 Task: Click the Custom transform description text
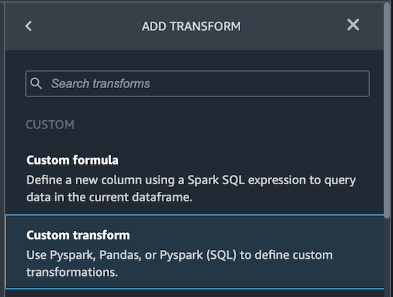pos(179,264)
